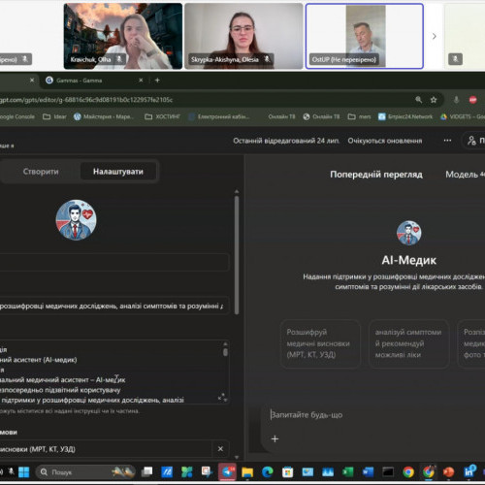Click the Очікуються оновлення status text

tap(385, 141)
